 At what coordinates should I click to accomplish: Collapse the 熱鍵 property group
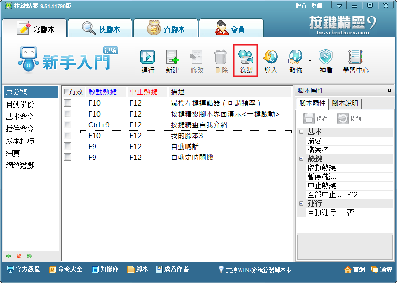pos(302,158)
